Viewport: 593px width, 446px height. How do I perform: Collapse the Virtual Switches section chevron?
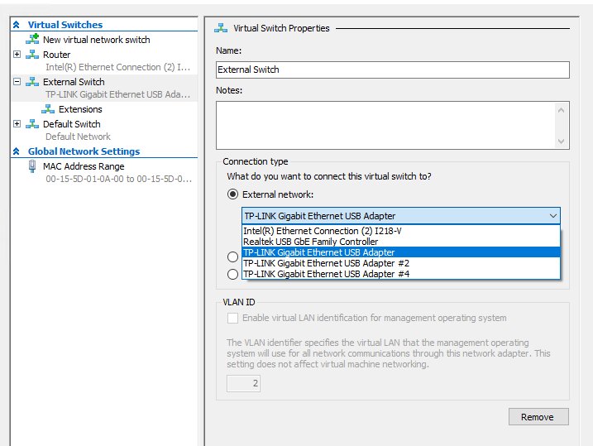tap(15, 25)
